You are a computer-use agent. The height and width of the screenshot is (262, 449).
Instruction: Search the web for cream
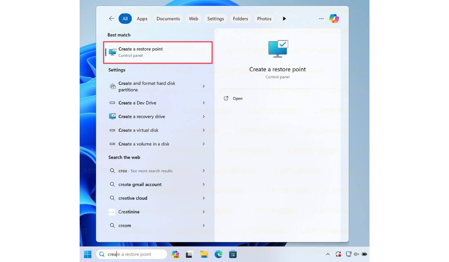158,225
